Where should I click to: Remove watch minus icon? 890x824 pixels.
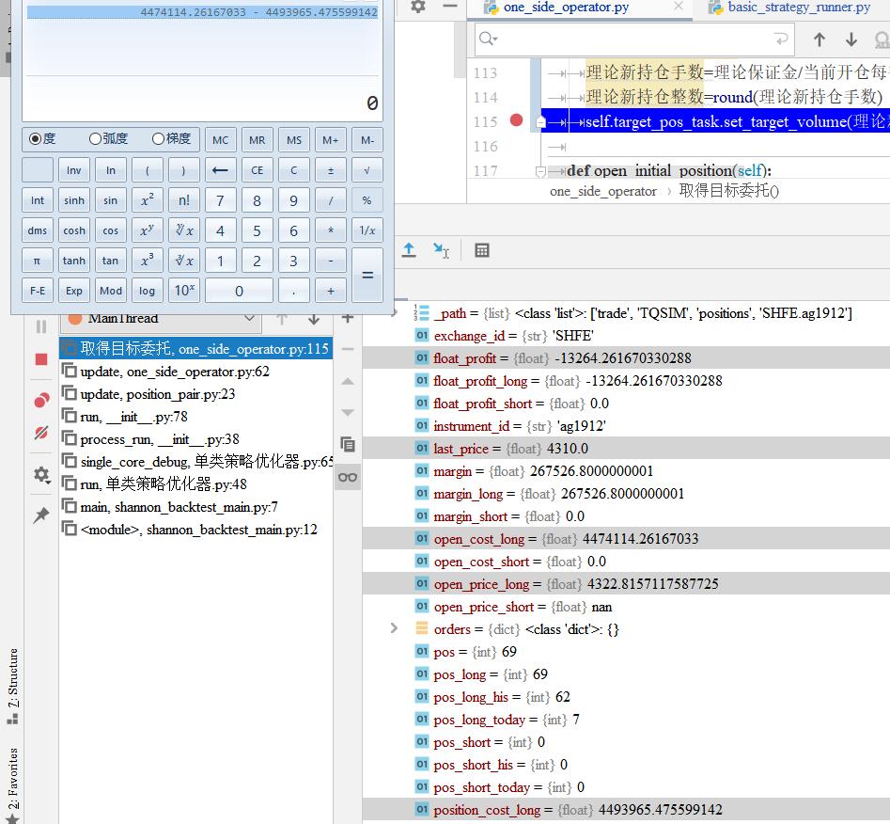pyautogui.click(x=348, y=349)
